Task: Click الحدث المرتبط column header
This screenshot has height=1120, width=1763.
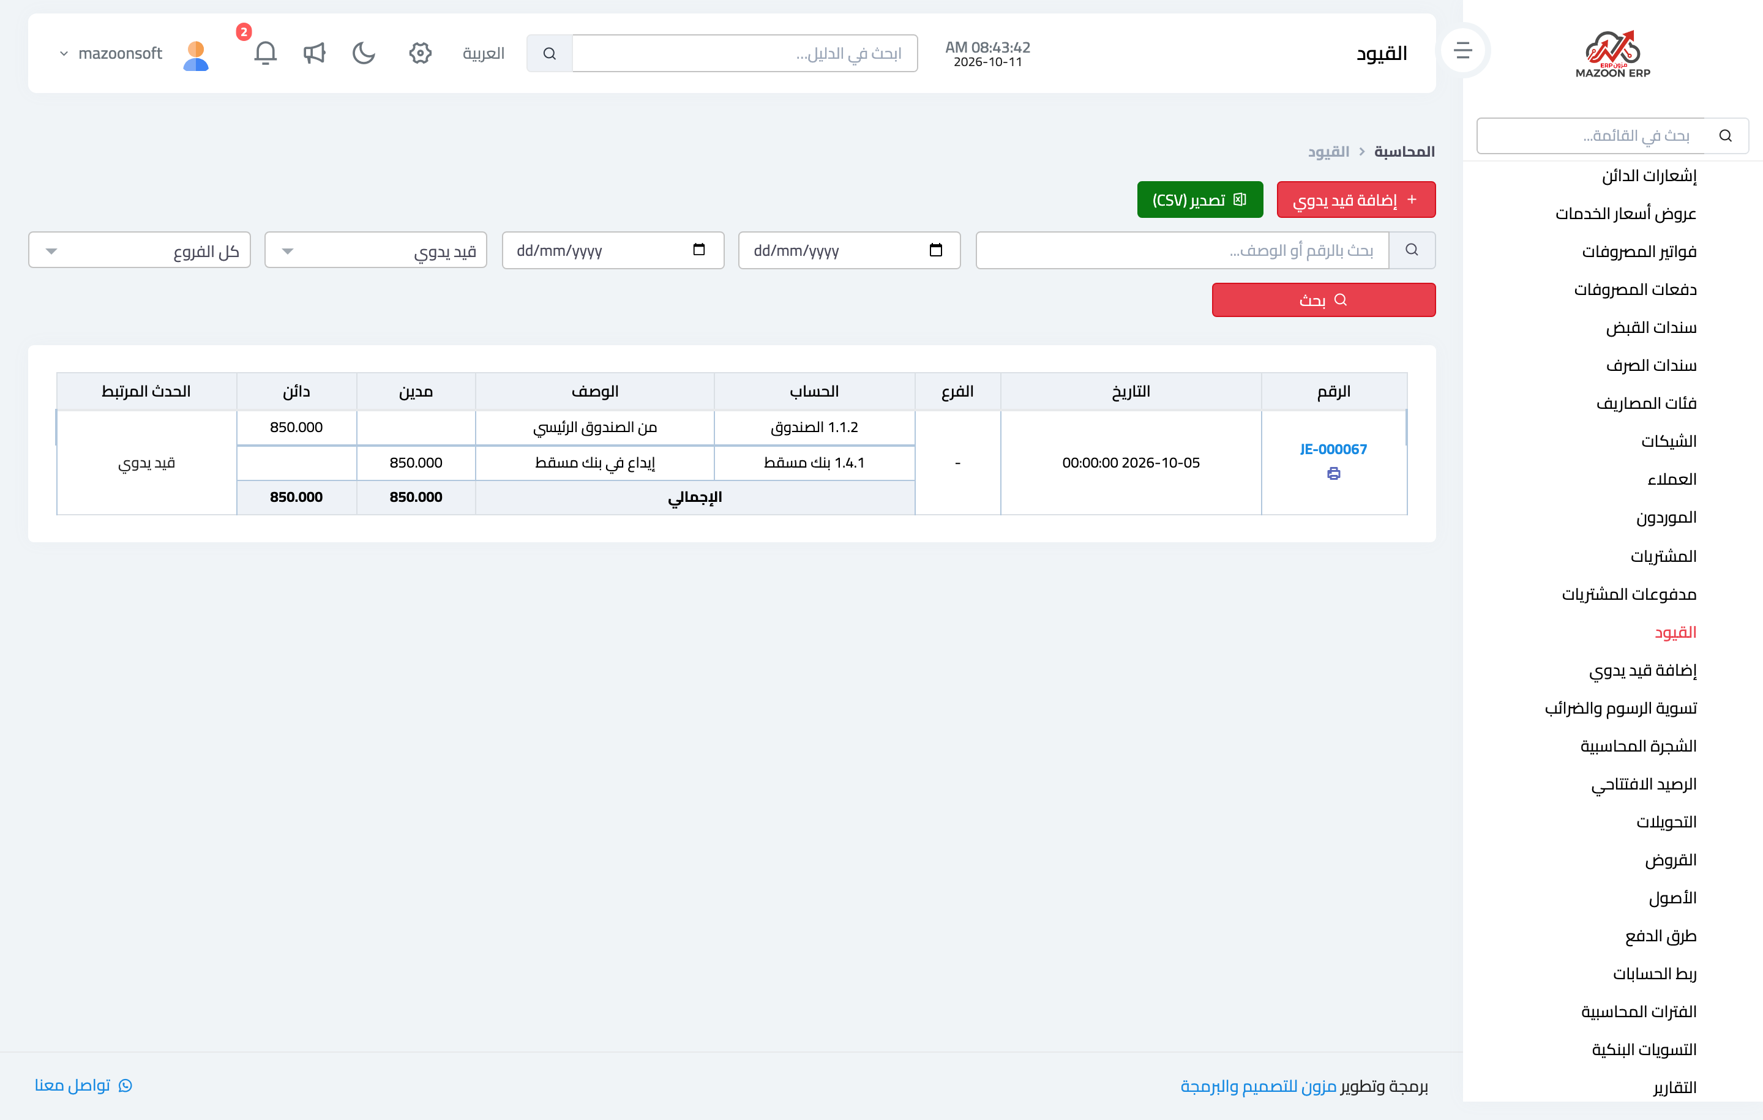Action: 146,392
